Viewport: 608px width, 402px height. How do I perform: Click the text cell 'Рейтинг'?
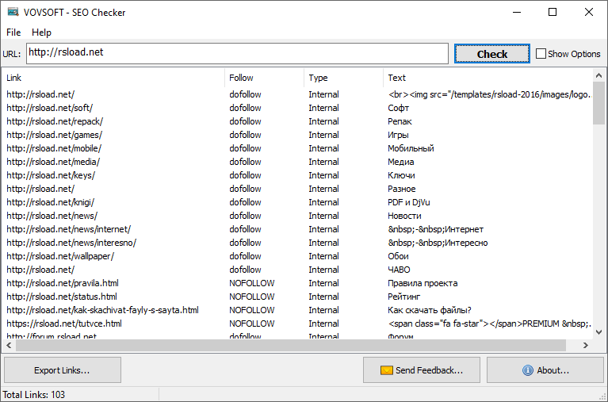[404, 297]
